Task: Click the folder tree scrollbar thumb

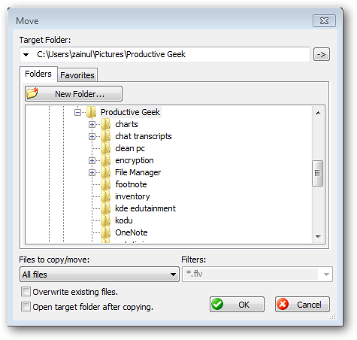Action: [x=318, y=173]
